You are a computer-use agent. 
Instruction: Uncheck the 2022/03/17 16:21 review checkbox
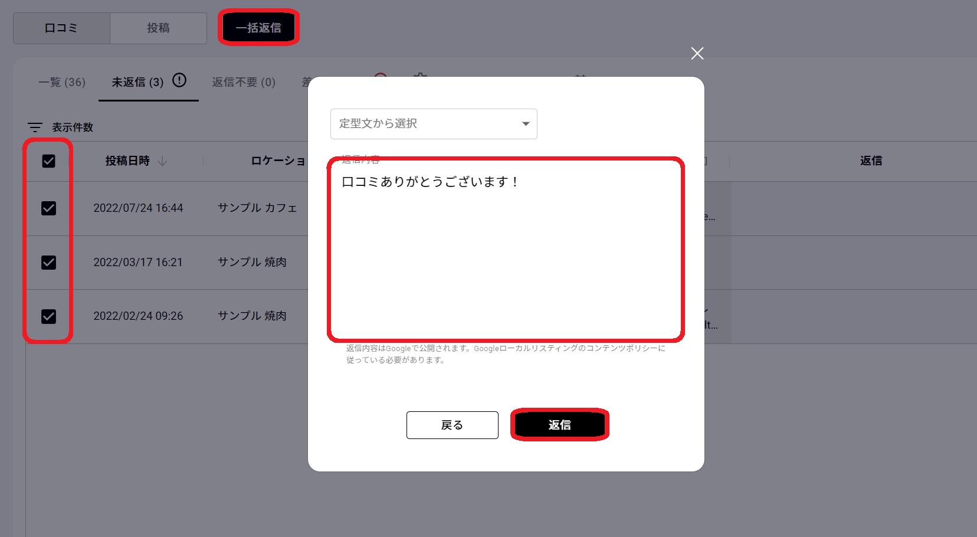48,263
